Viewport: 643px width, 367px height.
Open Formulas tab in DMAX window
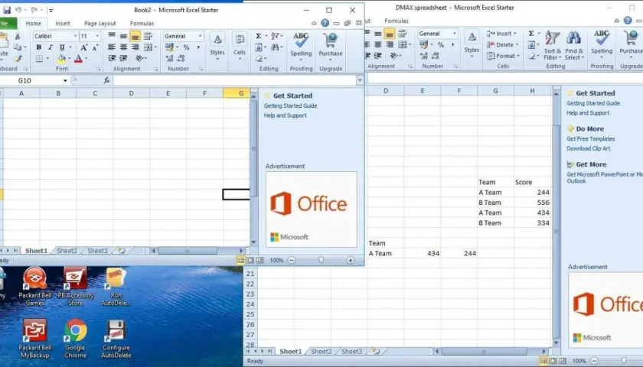click(x=397, y=21)
